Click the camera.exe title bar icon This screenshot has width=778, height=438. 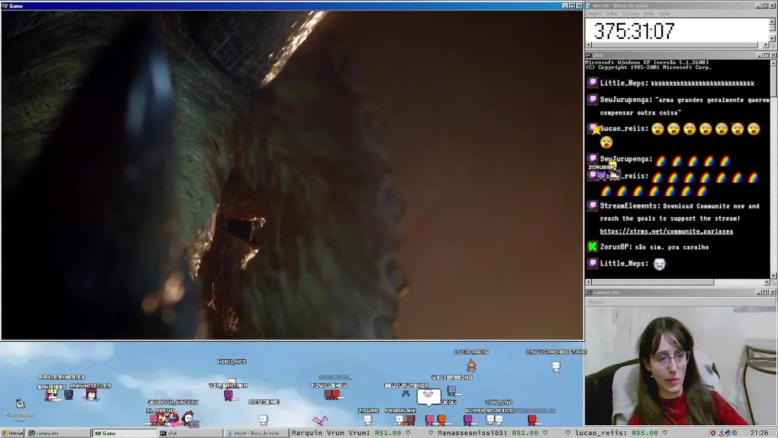(590, 293)
